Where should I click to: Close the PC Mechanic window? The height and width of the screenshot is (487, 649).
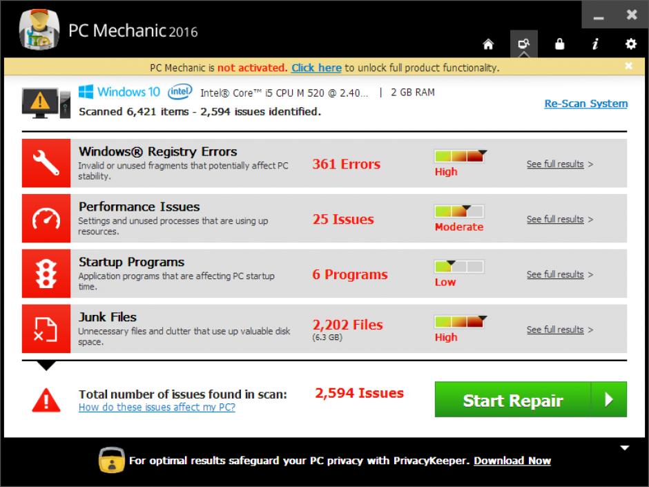click(x=632, y=15)
